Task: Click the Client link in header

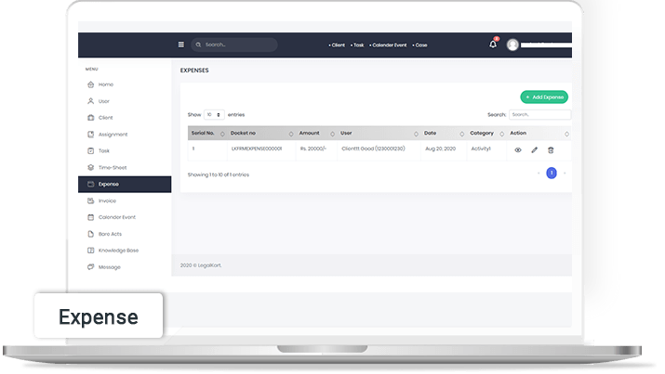Action: pos(337,45)
